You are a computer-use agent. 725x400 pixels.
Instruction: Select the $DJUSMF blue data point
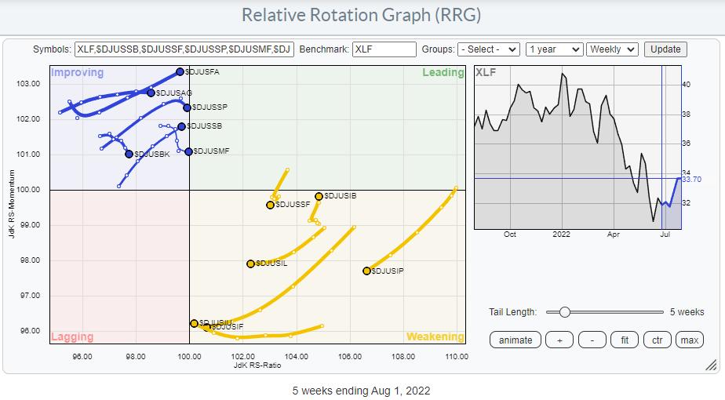pos(188,151)
